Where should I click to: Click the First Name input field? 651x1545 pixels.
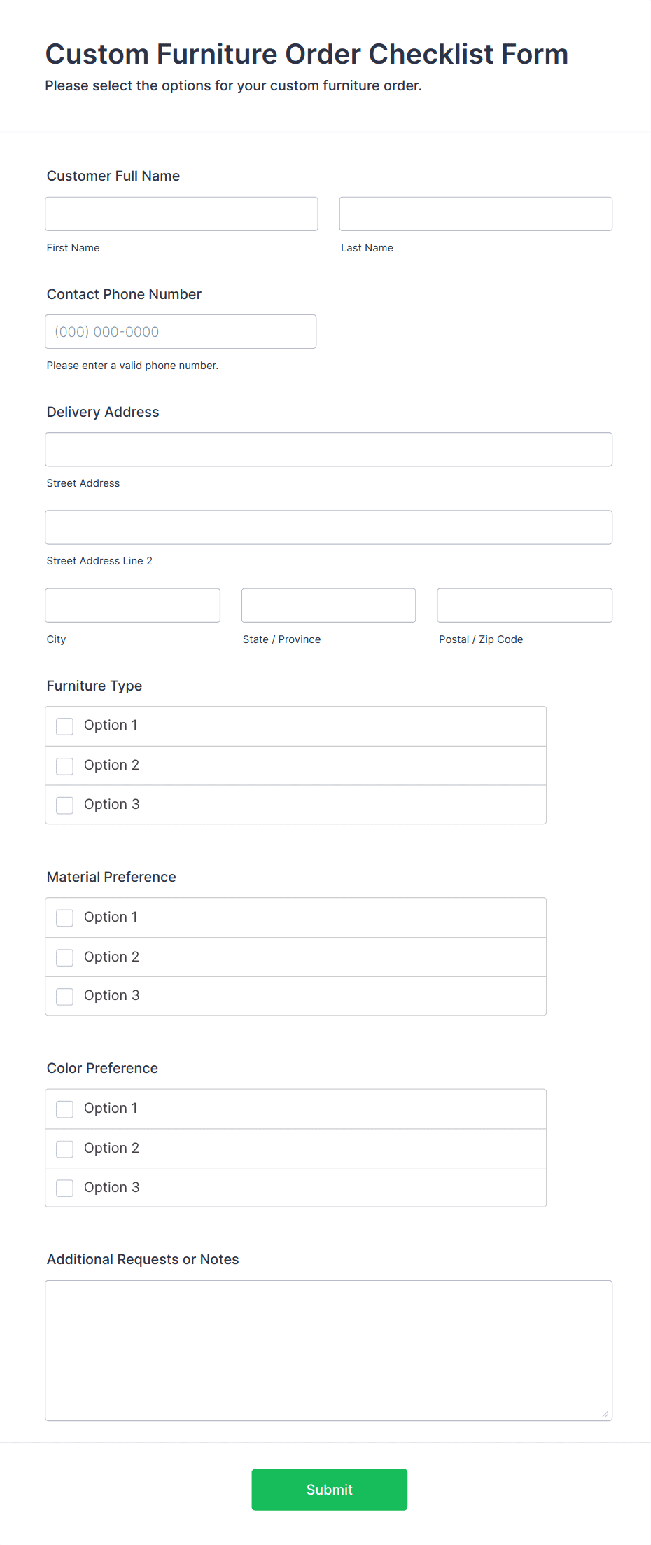tap(181, 214)
